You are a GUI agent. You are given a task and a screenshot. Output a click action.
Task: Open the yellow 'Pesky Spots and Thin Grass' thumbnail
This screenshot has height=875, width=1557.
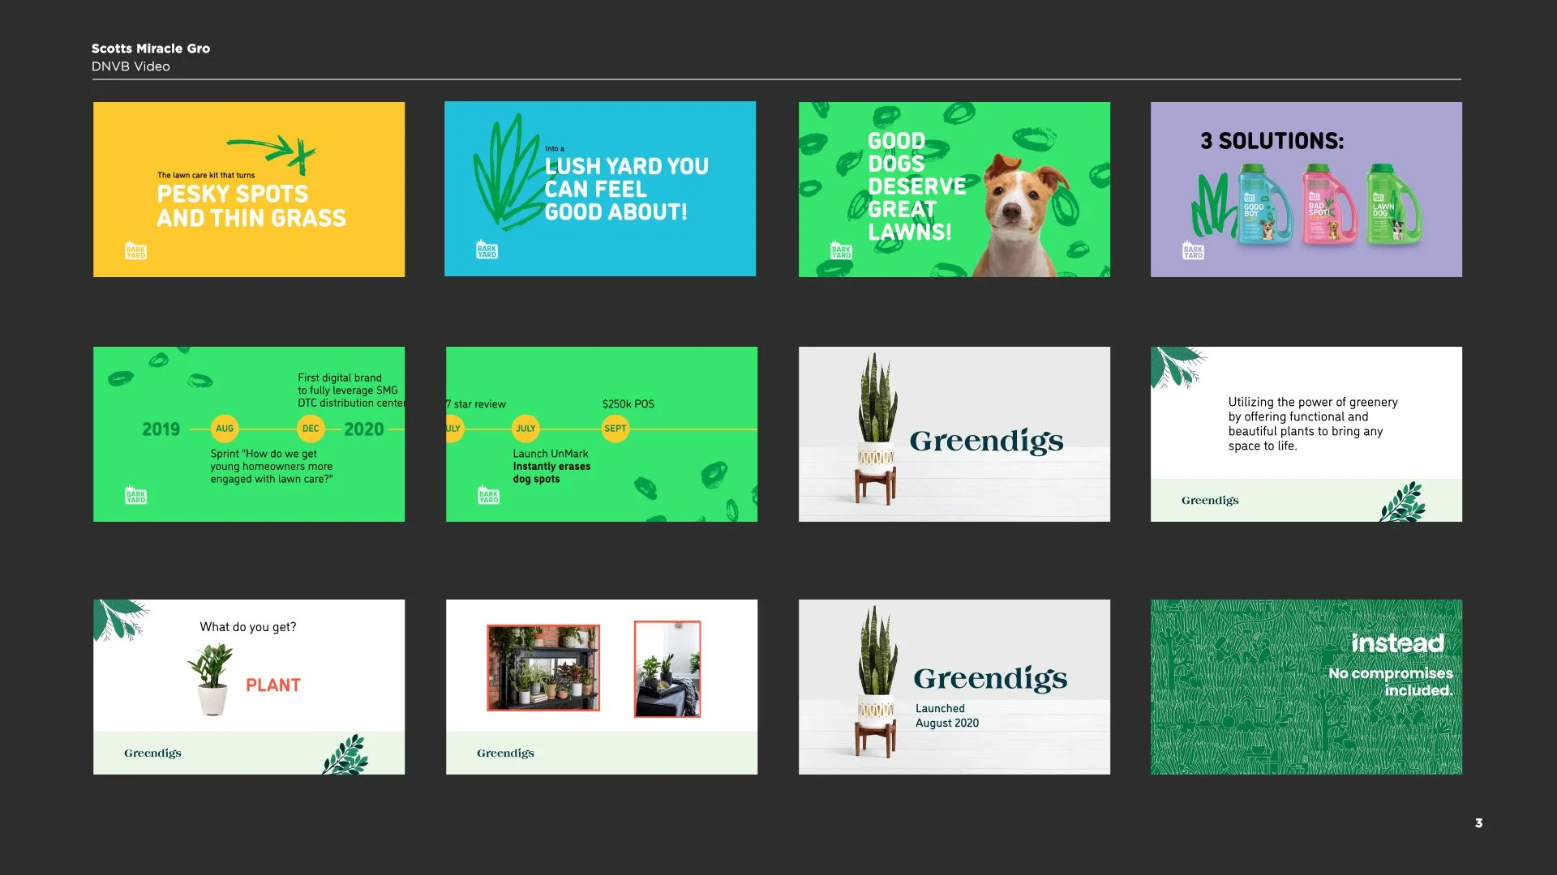click(x=248, y=190)
